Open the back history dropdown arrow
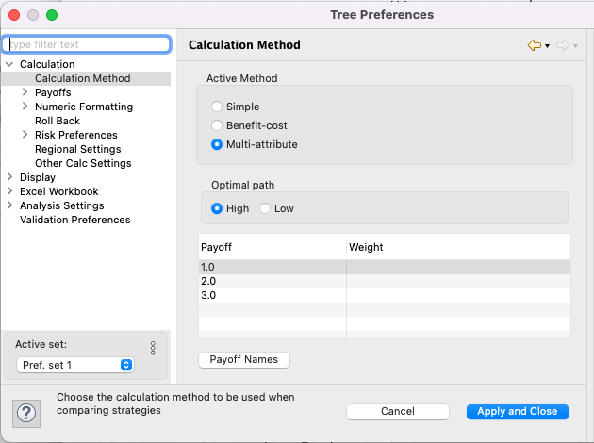This screenshot has height=443, width=594. [x=547, y=46]
